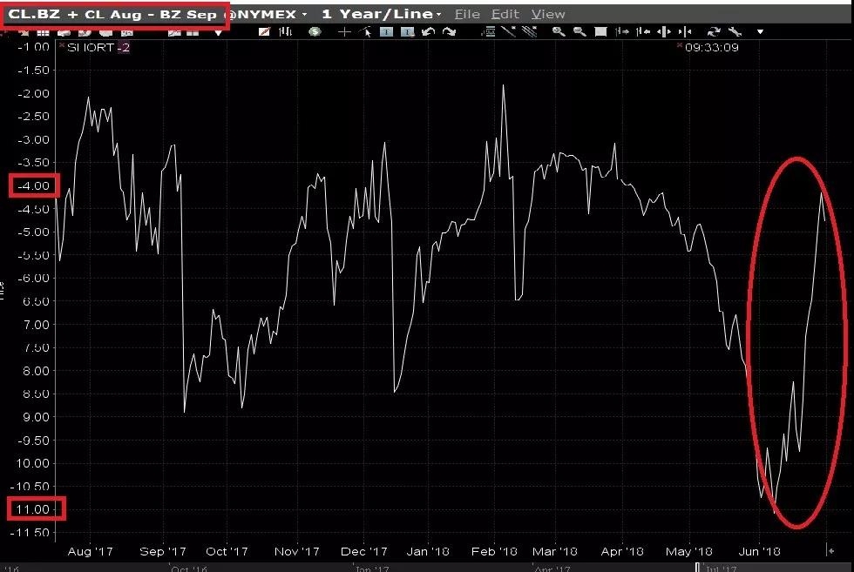
Task: Click the expand bars right arrow icon
Action: [622, 31]
